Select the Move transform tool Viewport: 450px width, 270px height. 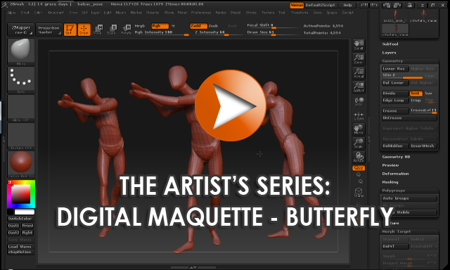pyautogui.click(x=98, y=30)
